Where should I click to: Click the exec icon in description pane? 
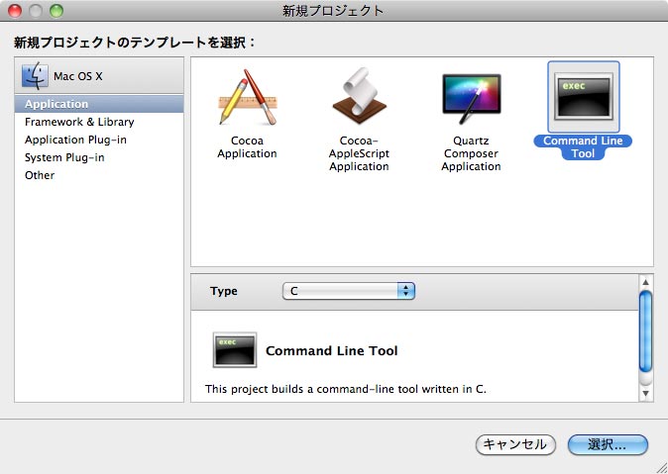point(235,349)
